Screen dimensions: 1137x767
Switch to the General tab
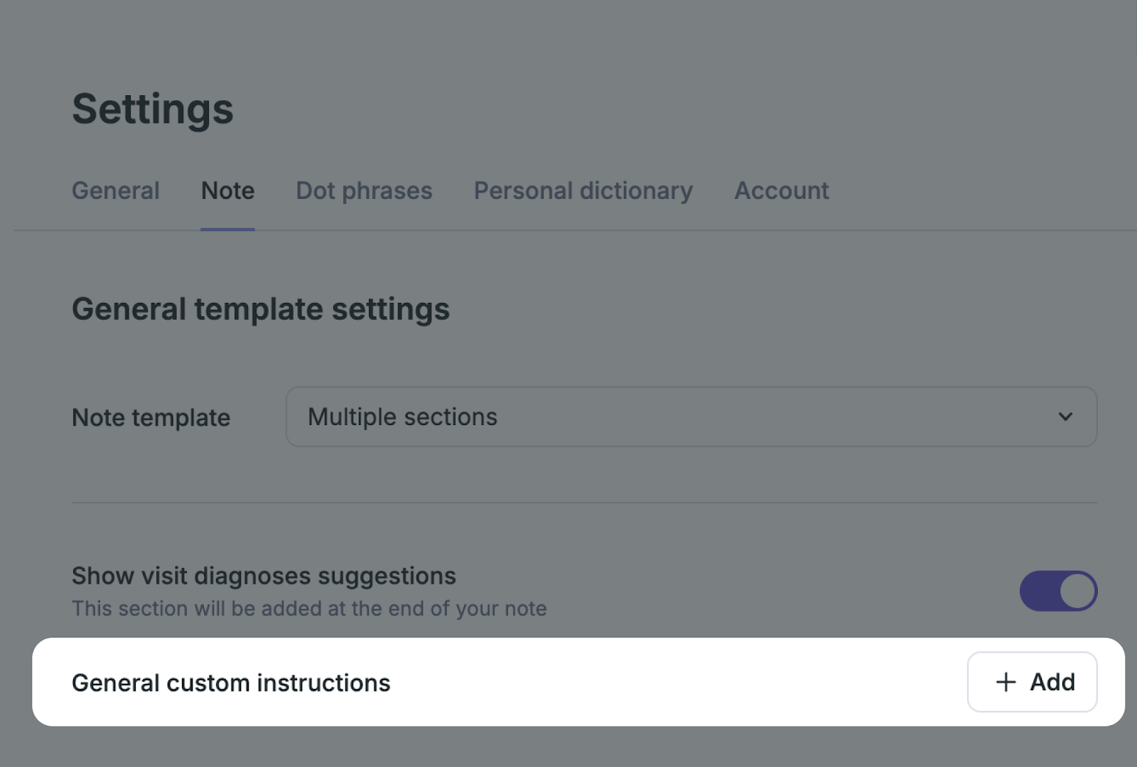(x=116, y=191)
